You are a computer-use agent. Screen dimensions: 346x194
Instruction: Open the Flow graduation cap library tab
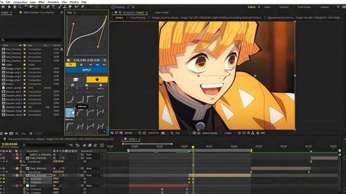(76, 79)
